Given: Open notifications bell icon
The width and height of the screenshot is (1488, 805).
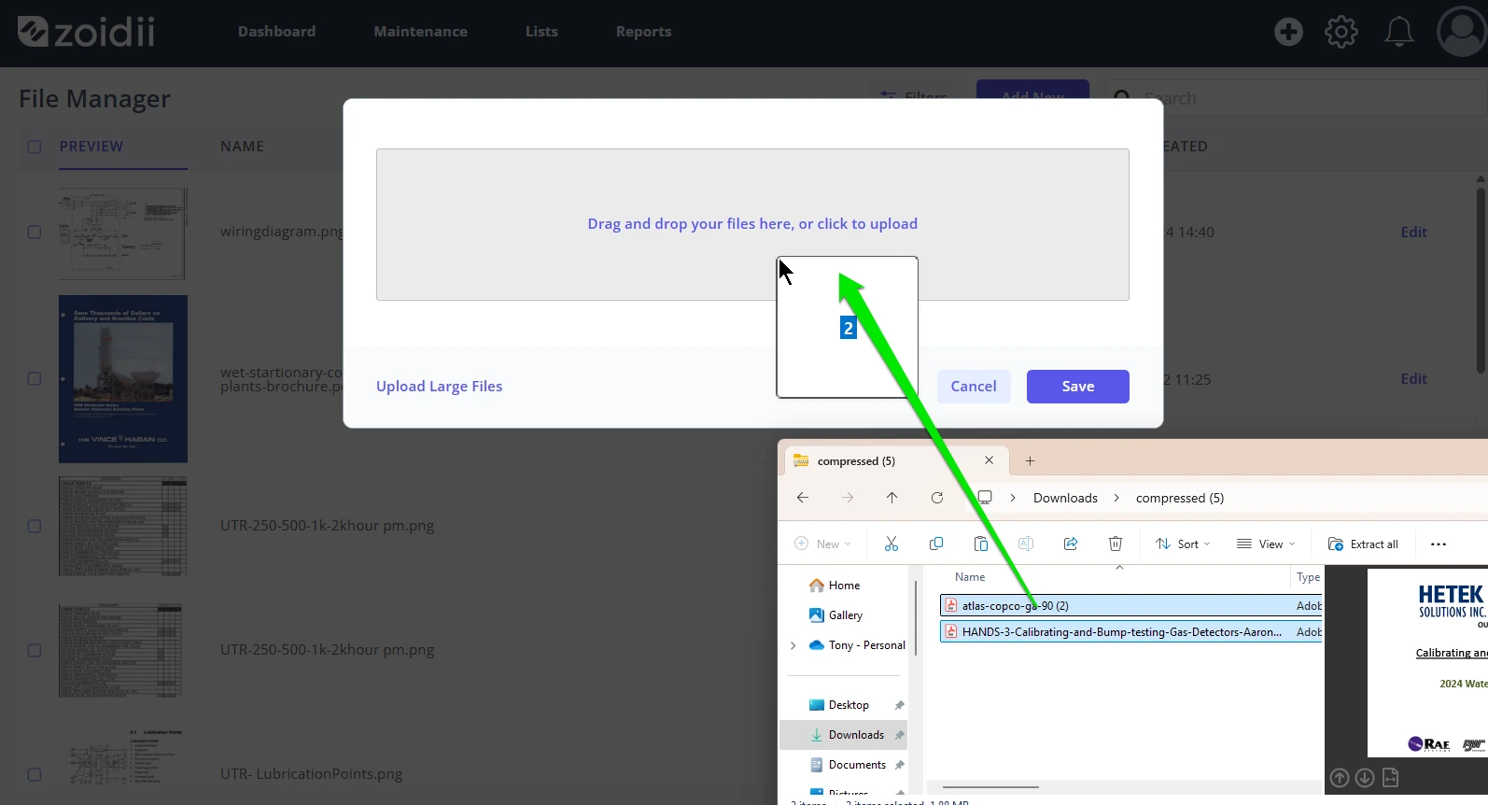Looking at the screenshot, I should point(1398,32).
